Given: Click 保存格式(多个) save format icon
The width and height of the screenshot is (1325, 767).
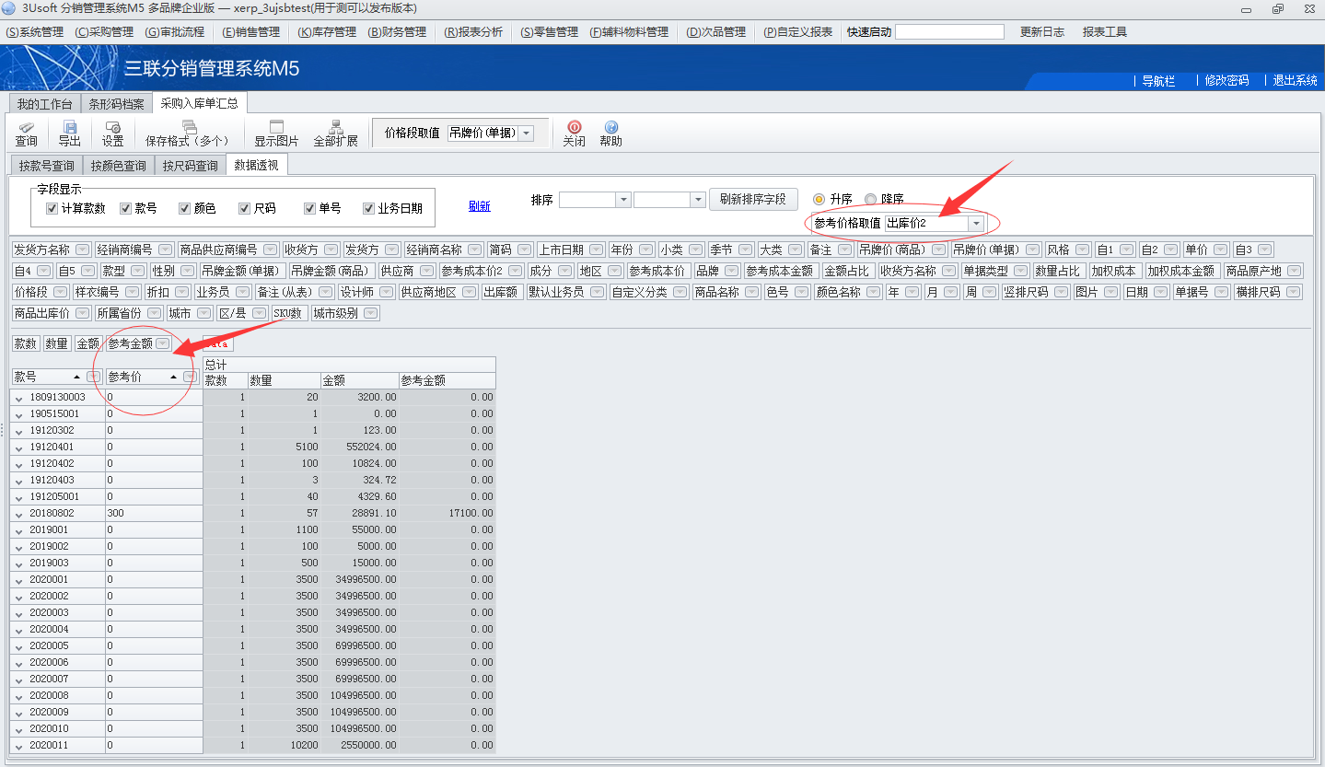Looking at the screenshot, I should coord(187,134).
